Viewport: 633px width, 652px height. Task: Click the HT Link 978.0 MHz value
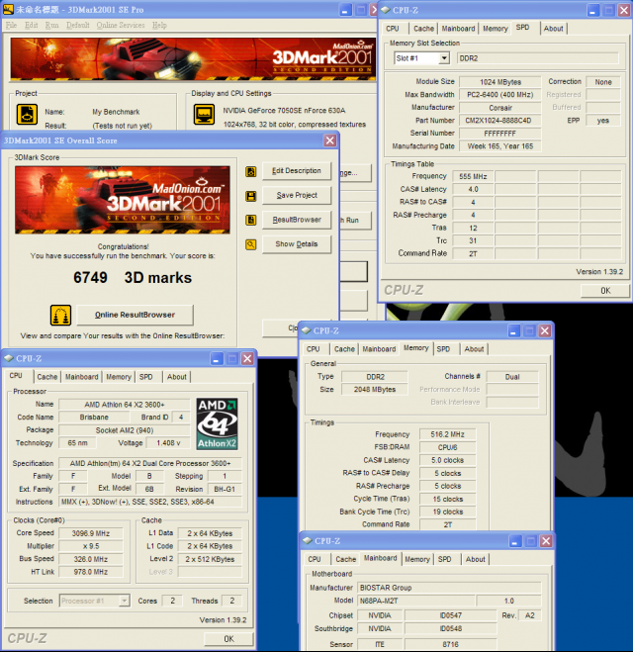tap(91, 572)
